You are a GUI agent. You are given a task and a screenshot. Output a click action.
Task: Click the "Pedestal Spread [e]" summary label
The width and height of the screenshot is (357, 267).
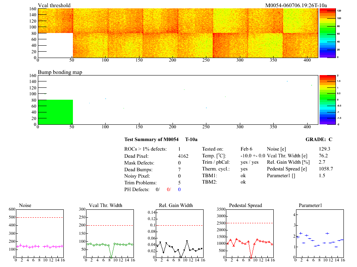pos(287,169)
